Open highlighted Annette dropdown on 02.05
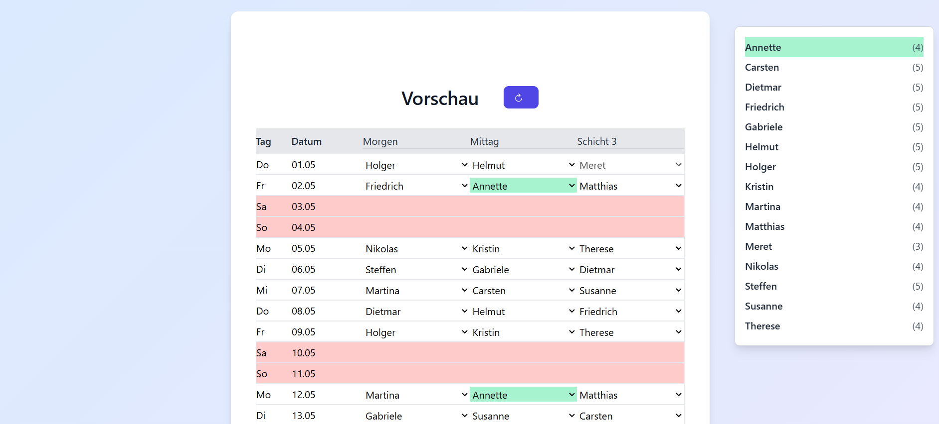Viewport: 939px width, 424px height. coord(523,186)
